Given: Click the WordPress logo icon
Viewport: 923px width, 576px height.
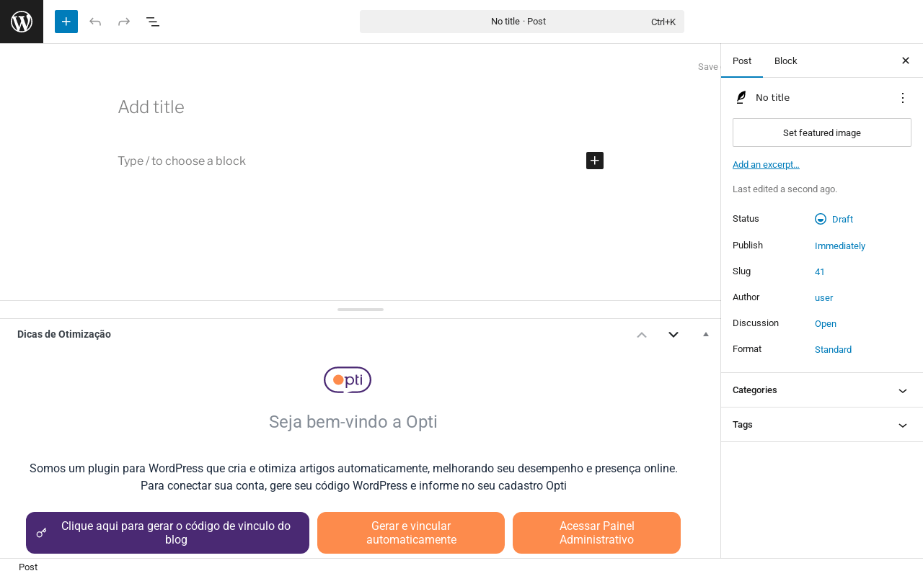Looking at the screenshot, I should [x=22, y=22].
